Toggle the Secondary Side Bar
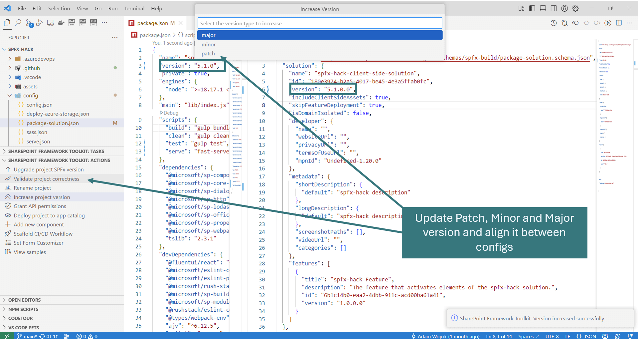Screen dimensions: 638x339 [x=554, y=8]
